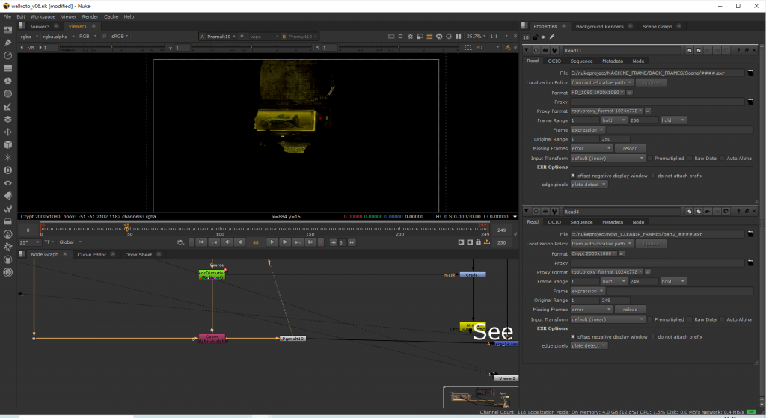Collapse the Read4 properties panel triangle
This screenshot has height=418, width=766.
527,212
